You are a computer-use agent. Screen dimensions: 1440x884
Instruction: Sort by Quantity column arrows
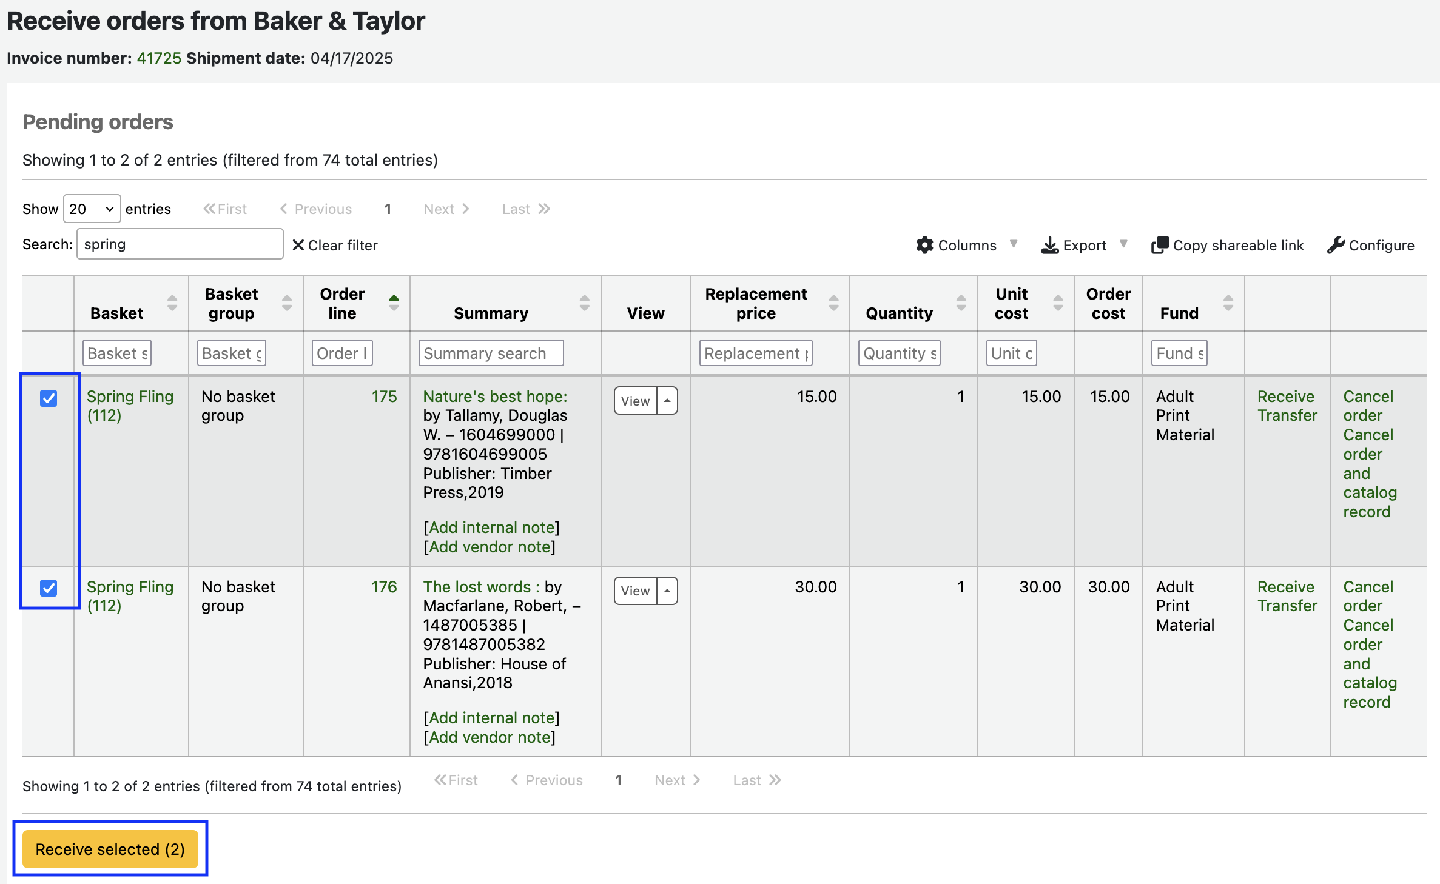click(961, 303)
